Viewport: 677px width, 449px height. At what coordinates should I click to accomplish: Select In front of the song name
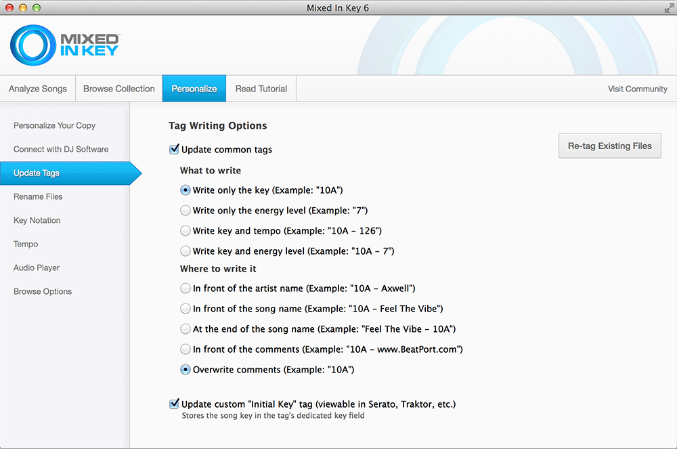click(x=185, y=309)
